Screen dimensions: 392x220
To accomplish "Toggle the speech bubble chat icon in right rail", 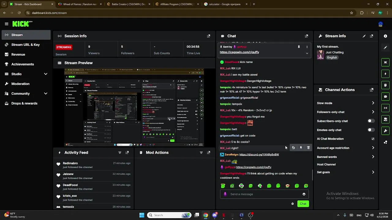I will click(385, 97).
